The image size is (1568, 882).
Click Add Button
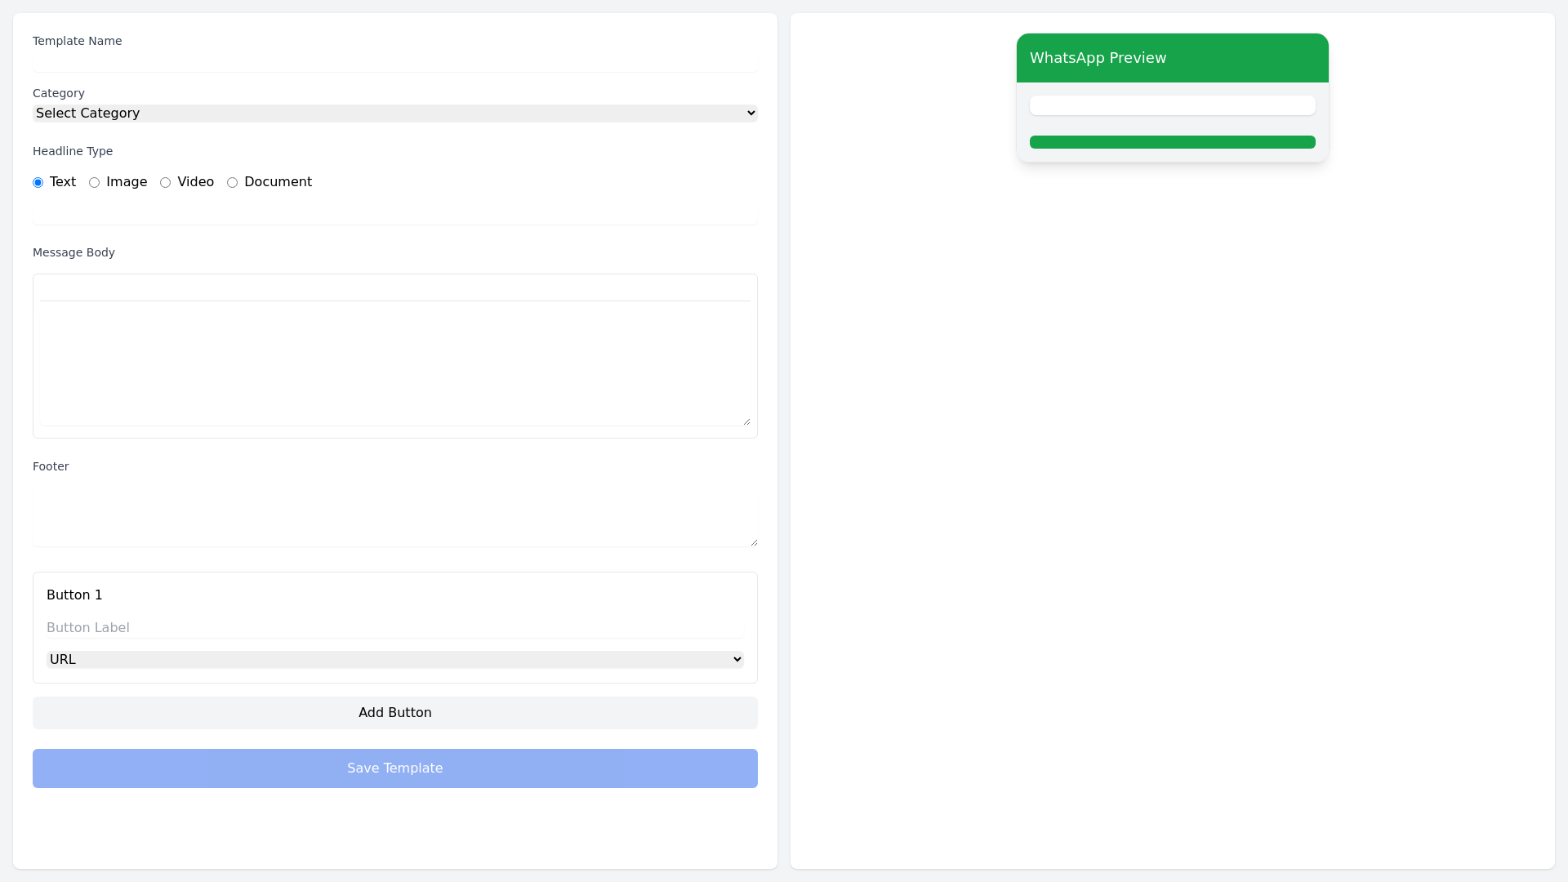click(394, 712)
